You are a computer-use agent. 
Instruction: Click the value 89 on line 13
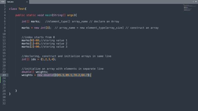37,43
